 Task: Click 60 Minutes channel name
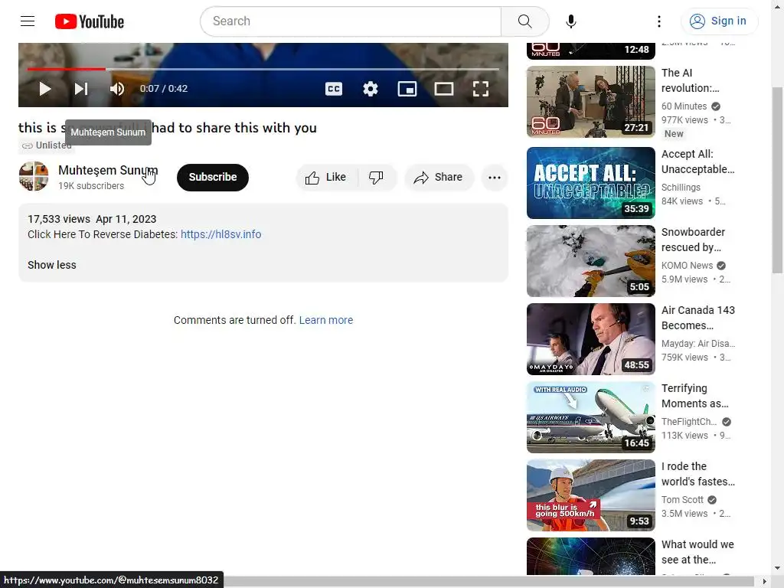click(x=684, y=106)
